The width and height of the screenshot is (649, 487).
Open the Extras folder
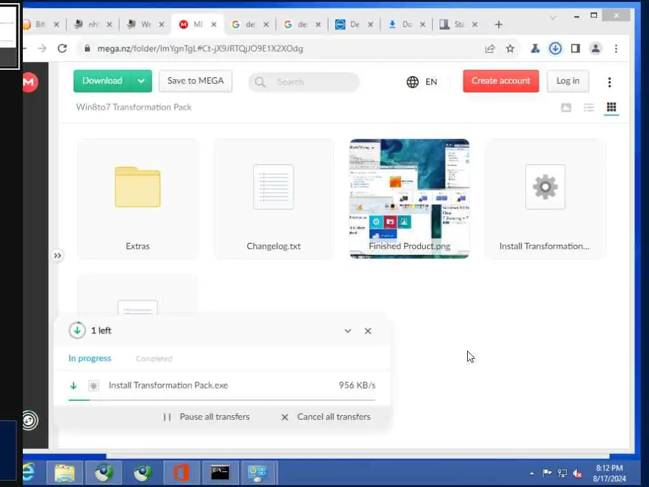pyautogui.click(x=138, y=198)
